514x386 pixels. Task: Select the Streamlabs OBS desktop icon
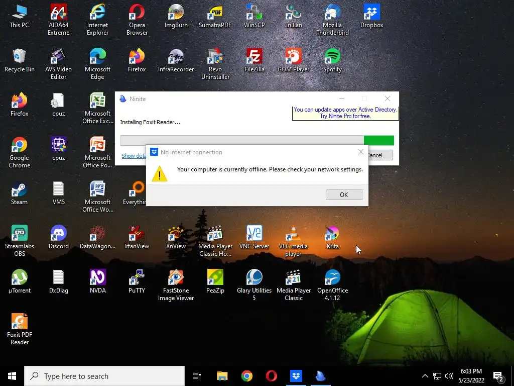click(20, 241)
